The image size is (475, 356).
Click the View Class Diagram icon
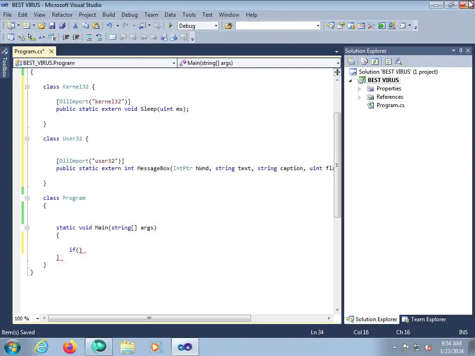tap(398, 62)
